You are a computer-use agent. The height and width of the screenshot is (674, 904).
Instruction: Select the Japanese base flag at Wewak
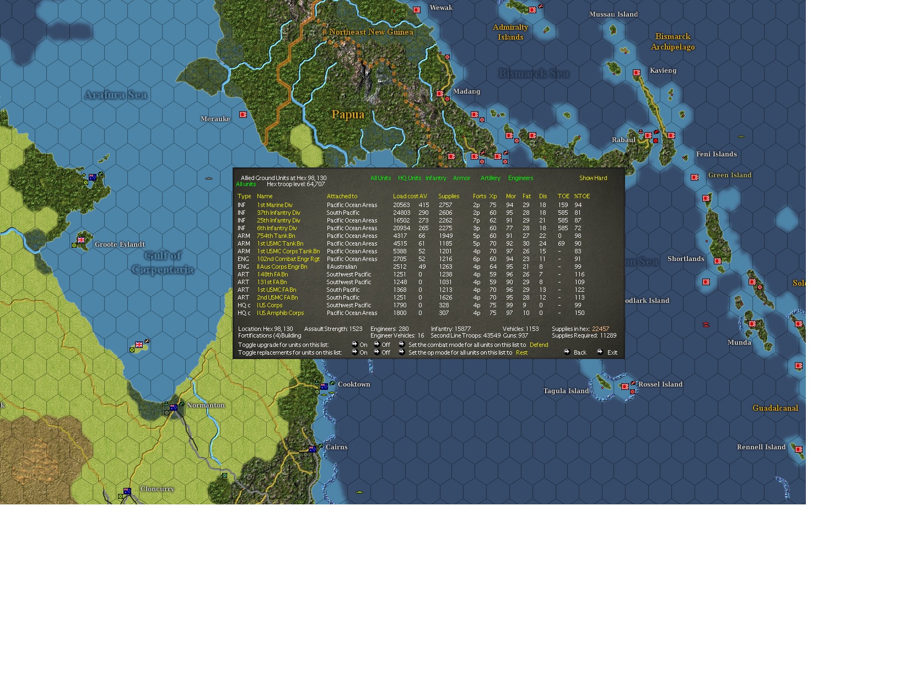pos(417,10)
